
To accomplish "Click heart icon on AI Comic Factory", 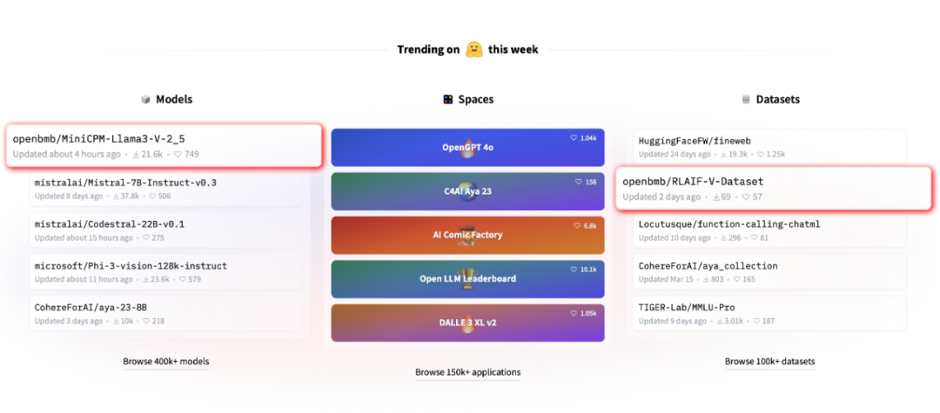I will pyautogui.click(x=577, y=225).
